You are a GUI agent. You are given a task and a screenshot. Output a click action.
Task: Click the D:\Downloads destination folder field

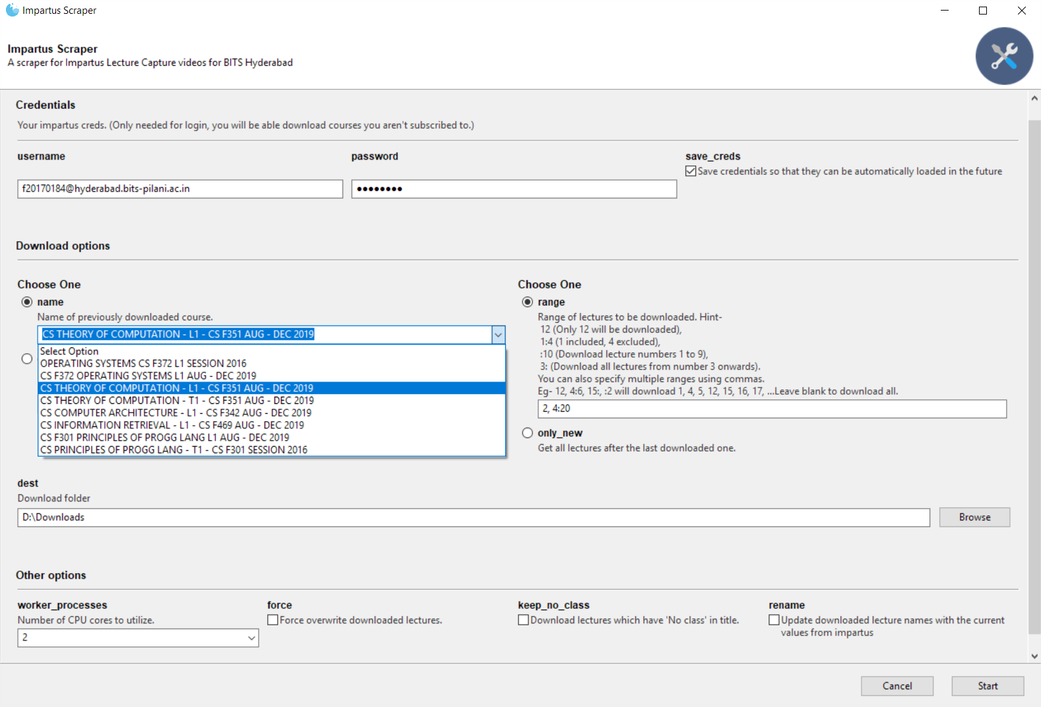pyautogui.click(x=474, y=517)
